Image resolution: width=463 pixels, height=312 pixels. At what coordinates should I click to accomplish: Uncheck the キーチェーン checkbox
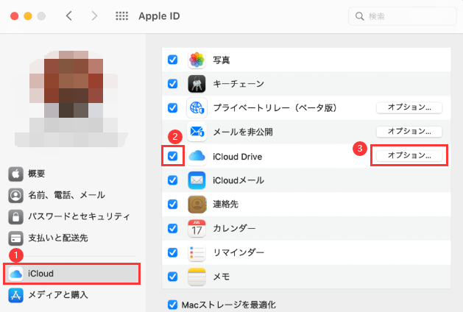(173, 84)
